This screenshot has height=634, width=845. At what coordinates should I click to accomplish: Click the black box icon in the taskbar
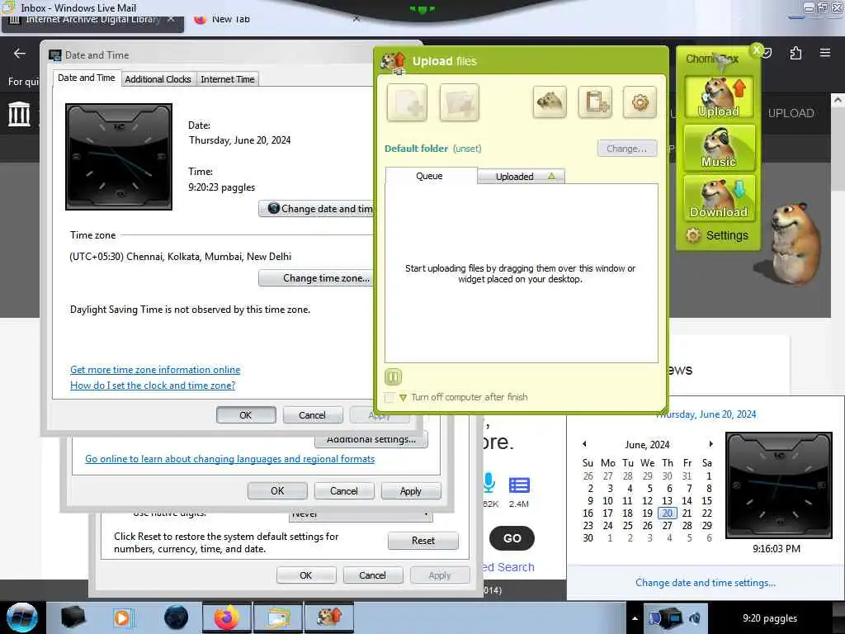click(x=73, y=617)
